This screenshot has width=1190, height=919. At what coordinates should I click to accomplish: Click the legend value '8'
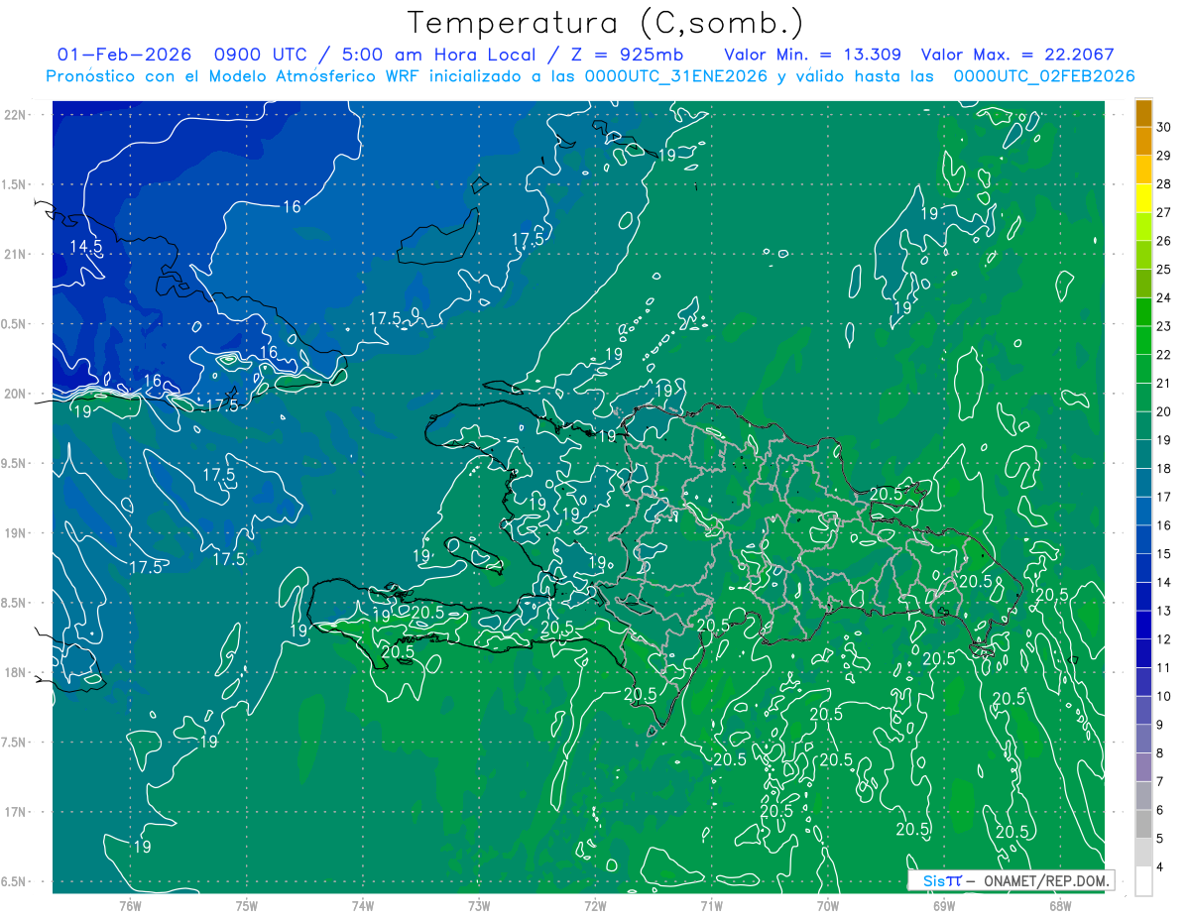click(1160, 753)
